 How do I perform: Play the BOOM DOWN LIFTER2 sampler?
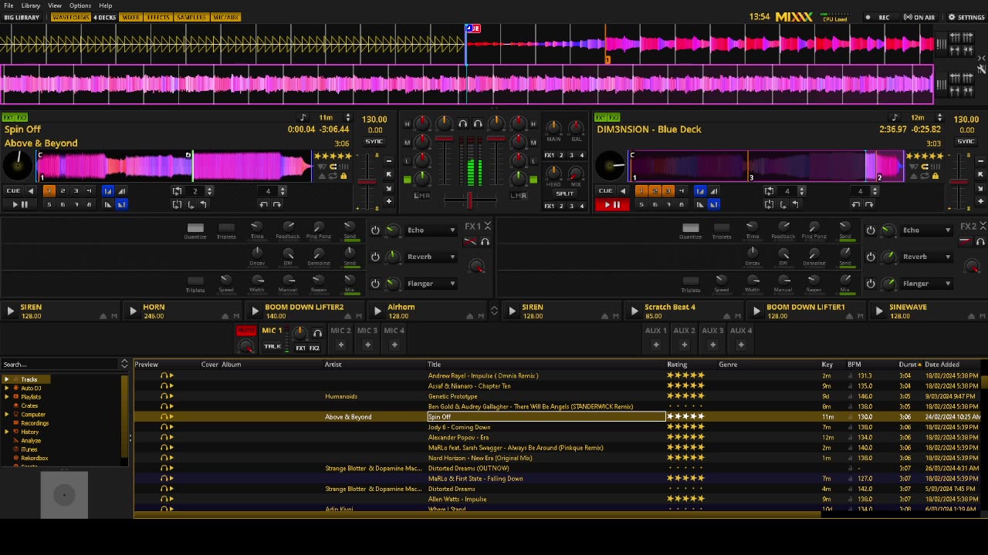click(x=255, y=311)
